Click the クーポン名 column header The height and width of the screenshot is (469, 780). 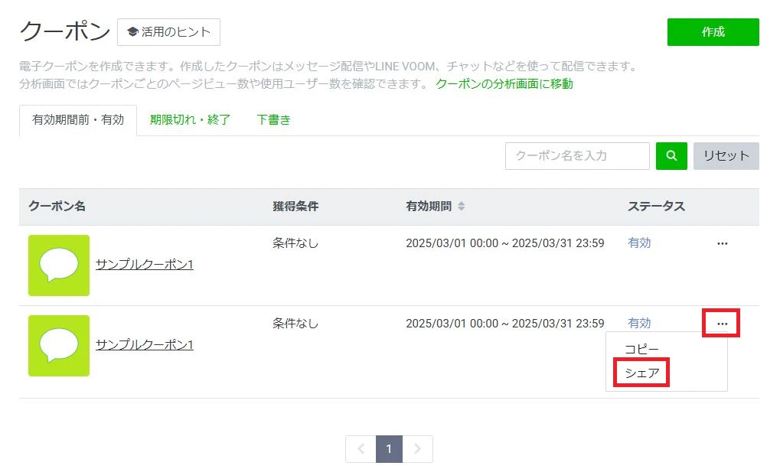pyautogui.click(x=57, y=206)
